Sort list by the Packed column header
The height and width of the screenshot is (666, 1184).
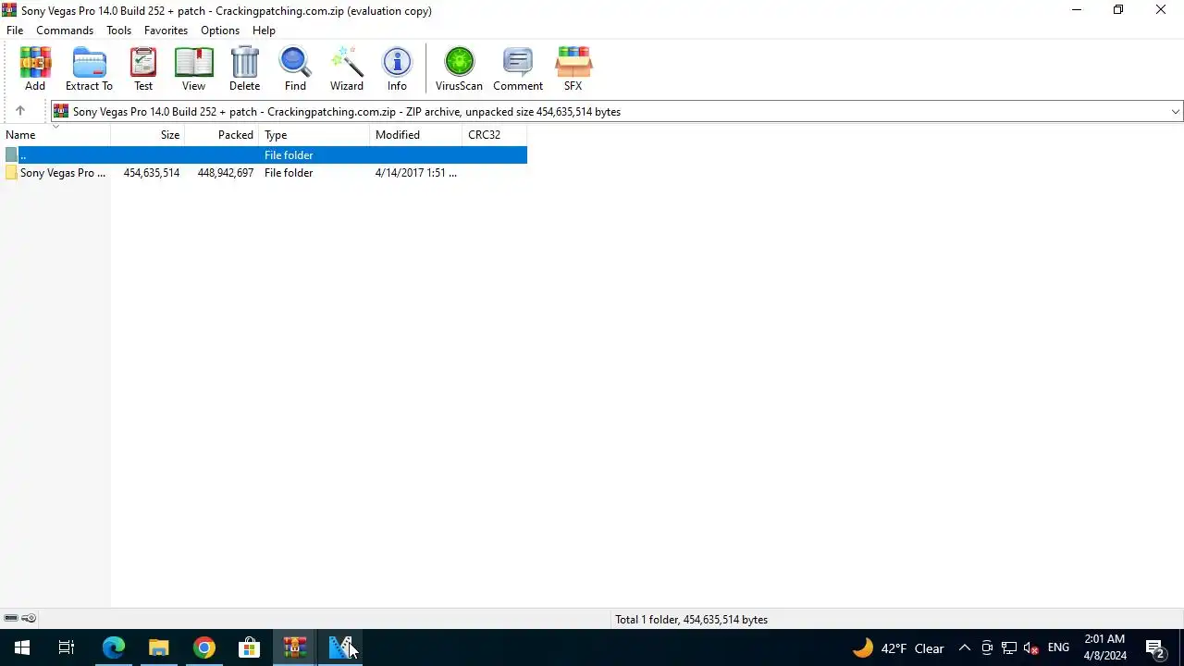(222, 135)
